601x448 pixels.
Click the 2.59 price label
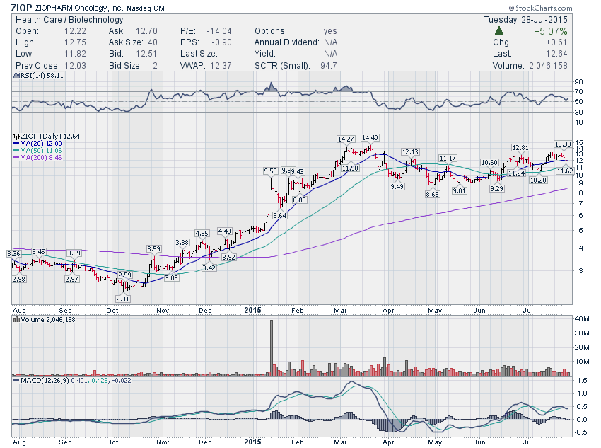click(124, 275)
